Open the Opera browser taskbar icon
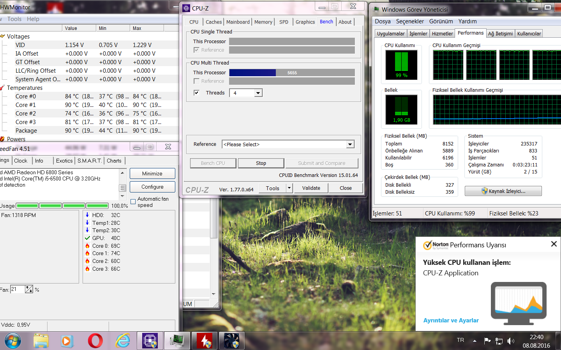 [x=95, y=341]
